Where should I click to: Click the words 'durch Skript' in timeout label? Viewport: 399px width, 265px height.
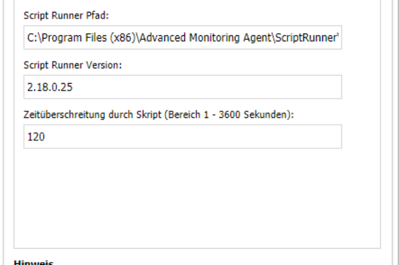[x=135, y=115]
